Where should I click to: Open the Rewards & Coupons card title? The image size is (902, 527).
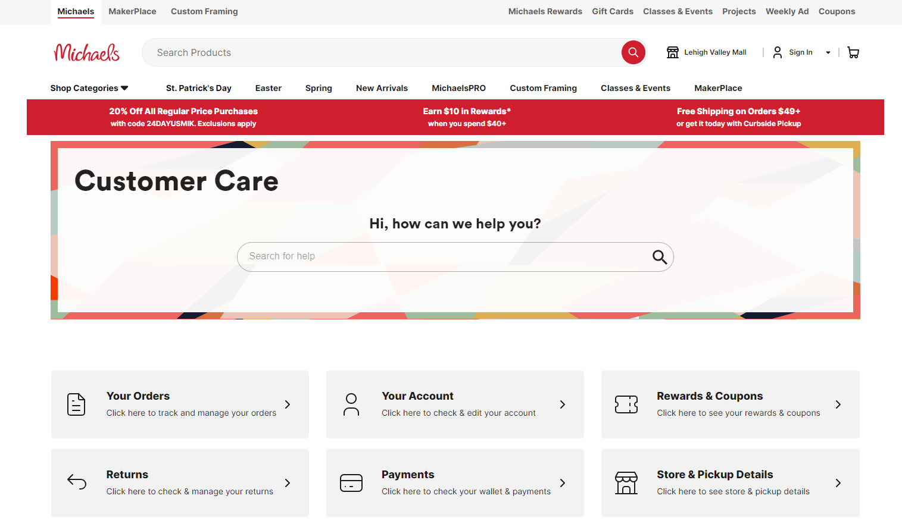(710, 396)
